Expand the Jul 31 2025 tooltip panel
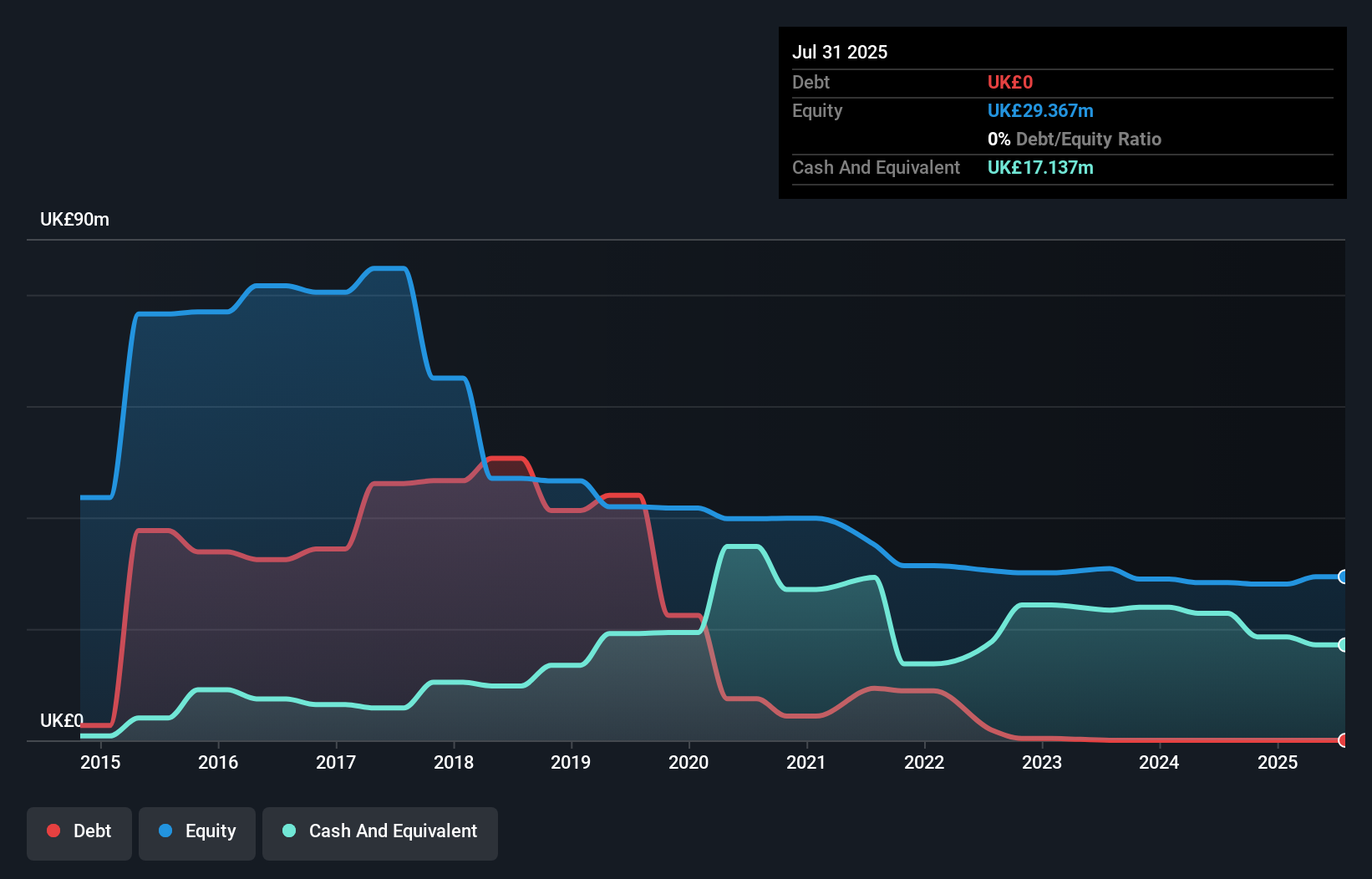Image resolution: width=1372 pixels, height=879 pixels. click(x=839, y=52)
